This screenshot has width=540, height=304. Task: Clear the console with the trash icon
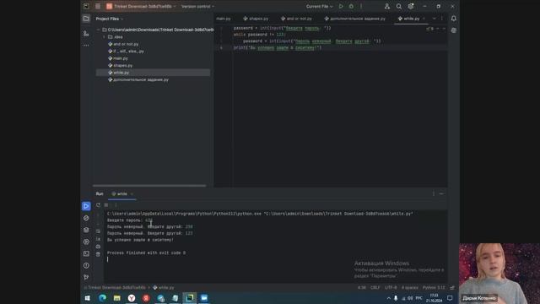[98, 254]
